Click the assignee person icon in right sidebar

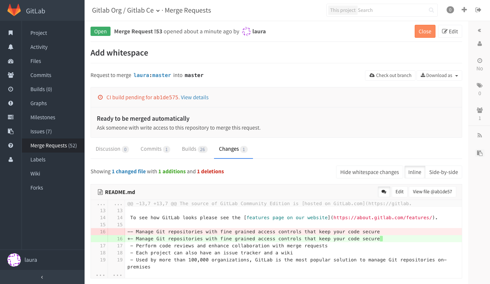480,44
